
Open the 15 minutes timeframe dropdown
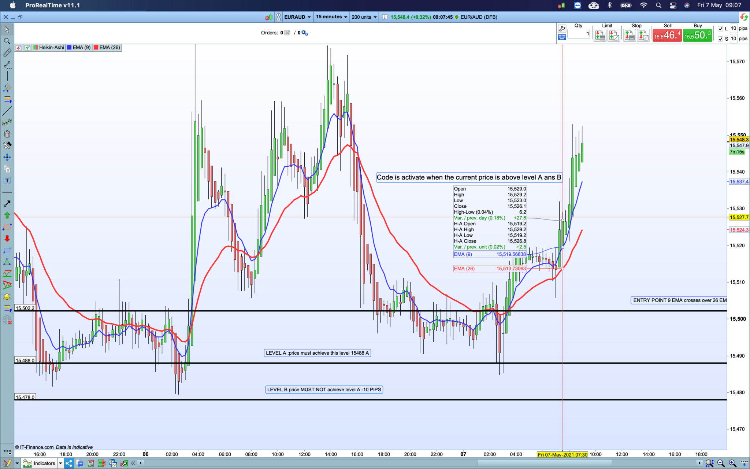click(331, 17)
